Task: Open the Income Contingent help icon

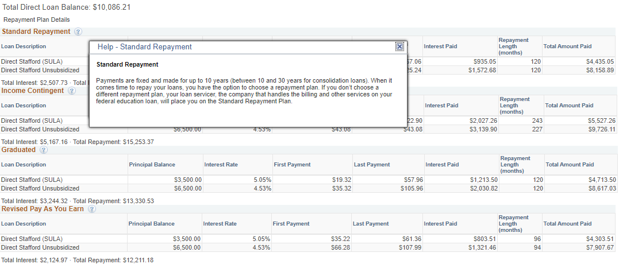Action: (x=71, y=91)
